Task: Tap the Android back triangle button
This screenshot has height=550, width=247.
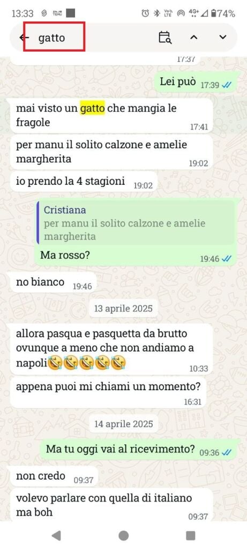Action: [56, 535]
